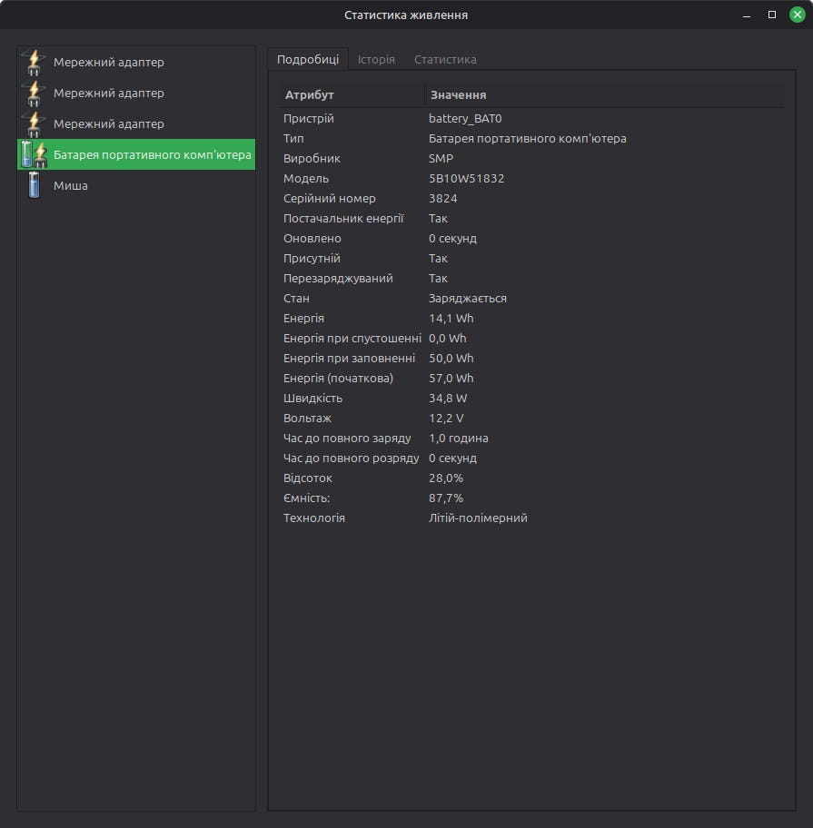The image size is (813, 828).
Task: Select the battery_BAT0 value
Action: (x=465, y=118)
